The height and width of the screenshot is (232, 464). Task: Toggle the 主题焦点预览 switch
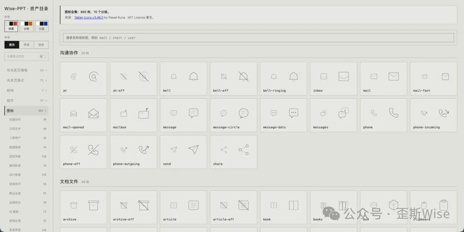[x=43, y=57]
